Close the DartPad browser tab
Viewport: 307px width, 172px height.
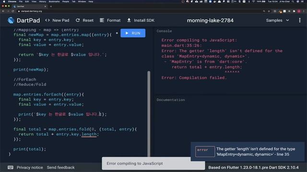(x=45, y=6)
